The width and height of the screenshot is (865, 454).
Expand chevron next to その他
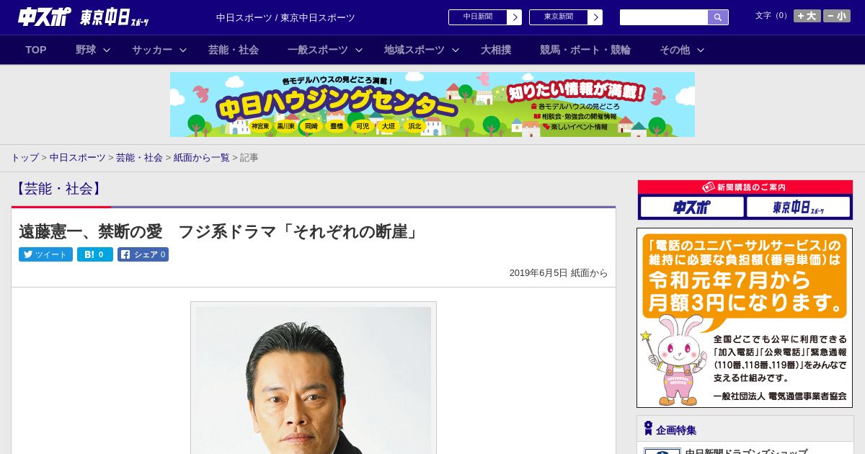tap(701, 50)
